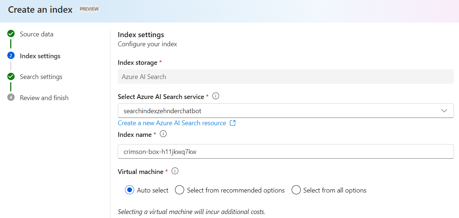Show the Index name info tooltip icon
Screen dimensions: 459x218
(x=163, y=134)
